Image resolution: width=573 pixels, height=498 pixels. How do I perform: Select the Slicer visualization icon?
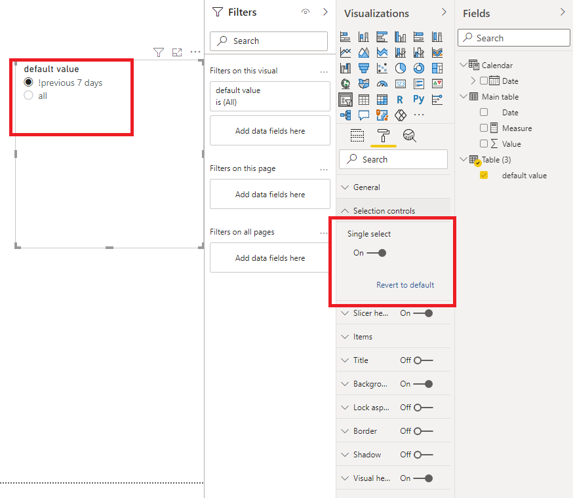pyautogui.click(x=346, y=100)
